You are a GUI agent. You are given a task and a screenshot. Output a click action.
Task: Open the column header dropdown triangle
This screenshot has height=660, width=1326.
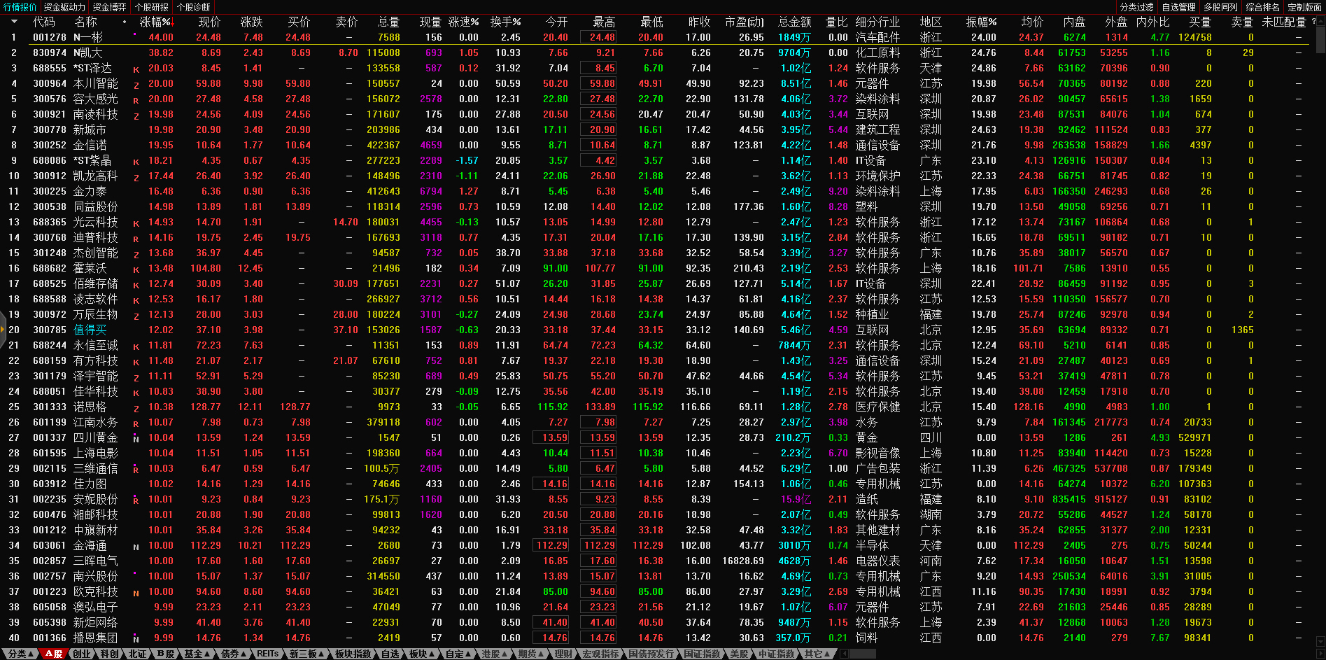pyautogui.click(x=13, y=22)
